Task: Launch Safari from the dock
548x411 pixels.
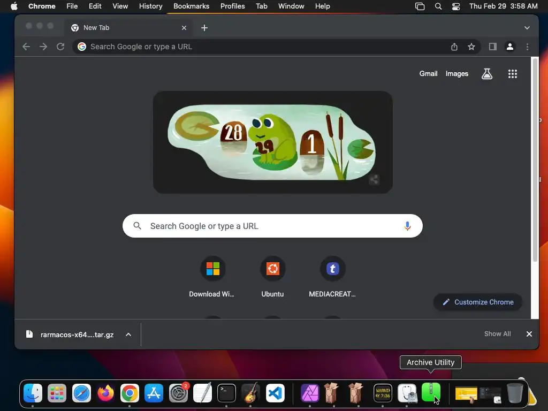Action: click(81, 393)
